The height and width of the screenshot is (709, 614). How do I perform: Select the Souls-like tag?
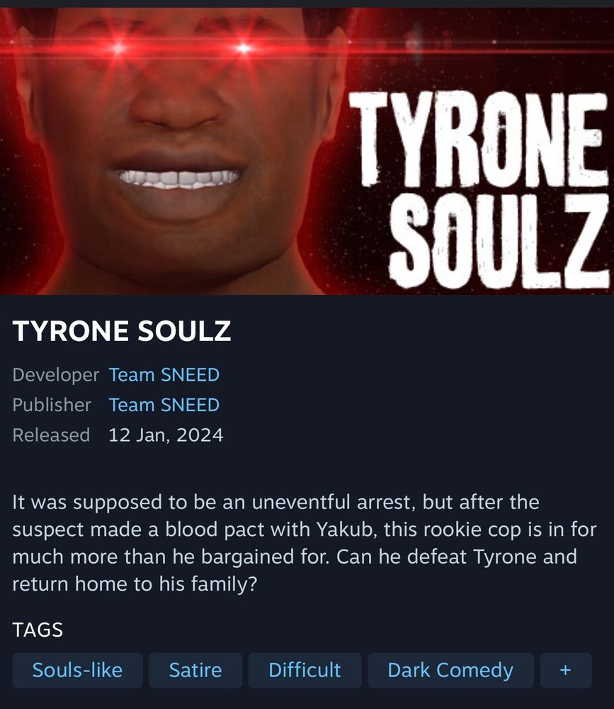(x=77, y=670)
